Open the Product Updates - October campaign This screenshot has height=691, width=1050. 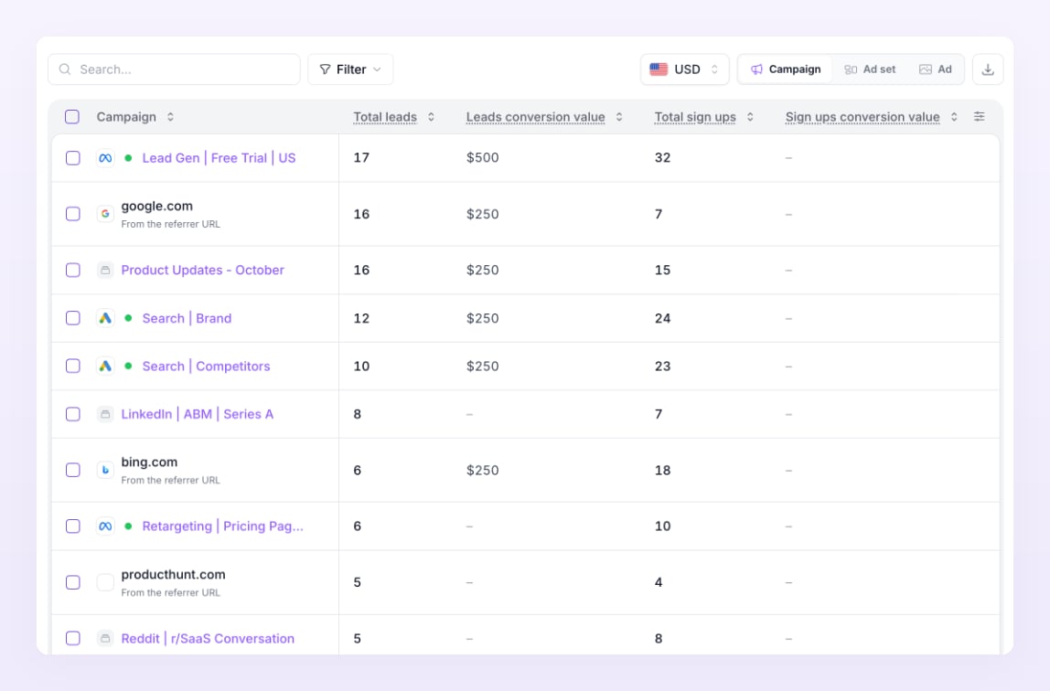(202, 271)
